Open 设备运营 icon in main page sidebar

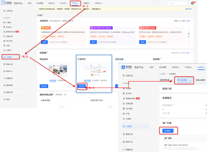click(4, 36)
